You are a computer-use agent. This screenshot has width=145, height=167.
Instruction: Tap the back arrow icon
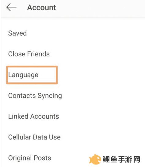[11, 7]
